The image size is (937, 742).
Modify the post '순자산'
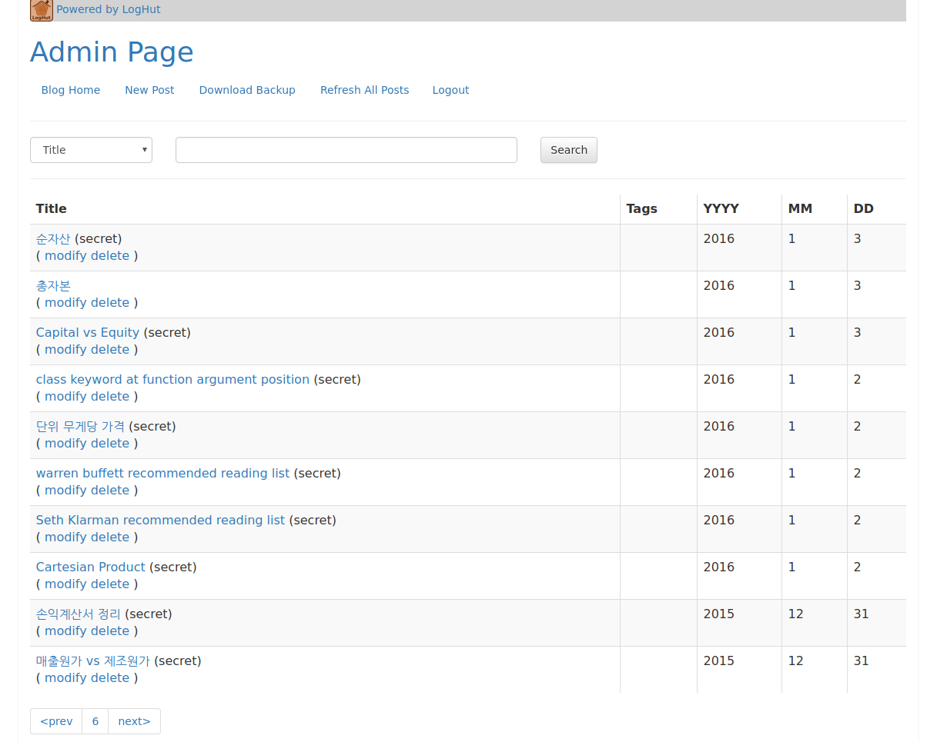[66, 255]
